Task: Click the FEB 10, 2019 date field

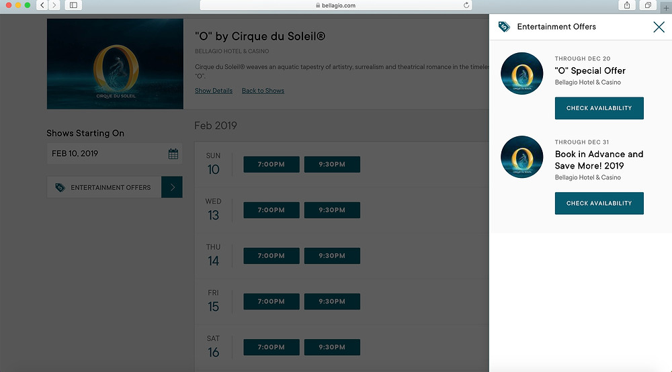Action: click(114, 154)
